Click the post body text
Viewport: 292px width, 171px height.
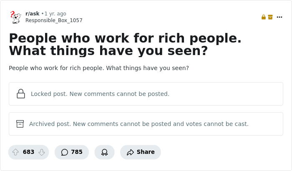(99, 68)
